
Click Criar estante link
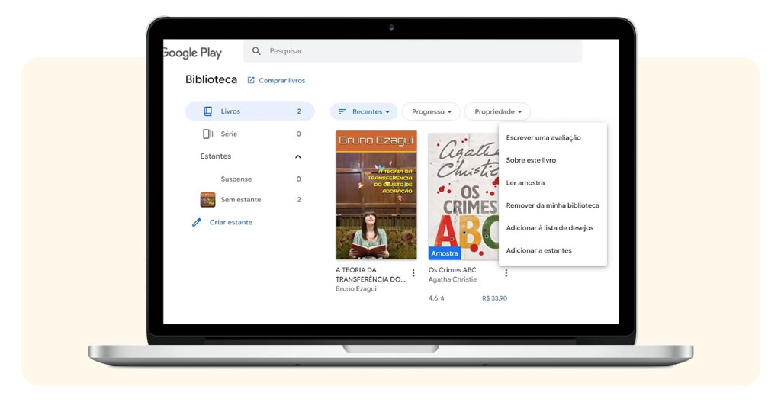click(x=230, y=222)
